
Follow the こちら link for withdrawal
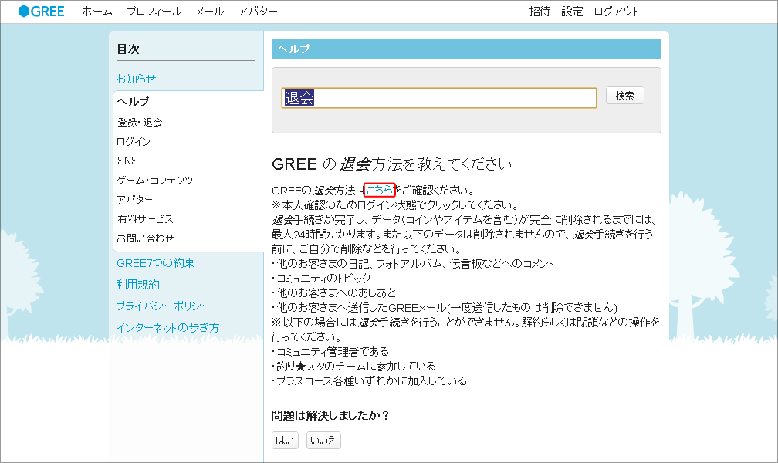(380, 190)
